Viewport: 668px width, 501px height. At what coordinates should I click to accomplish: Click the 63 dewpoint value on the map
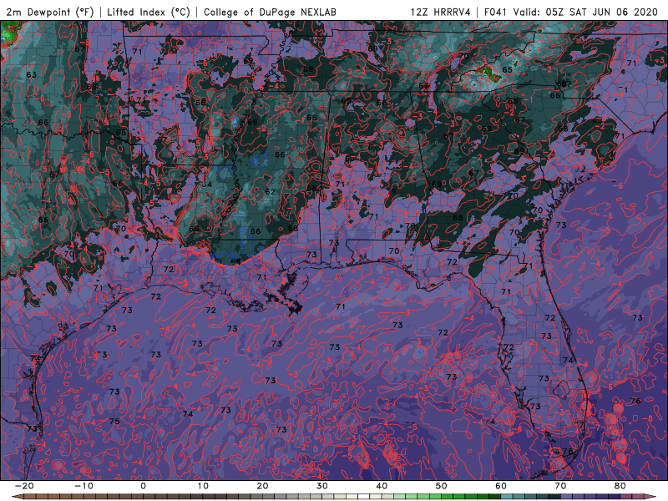click(32, 74)
